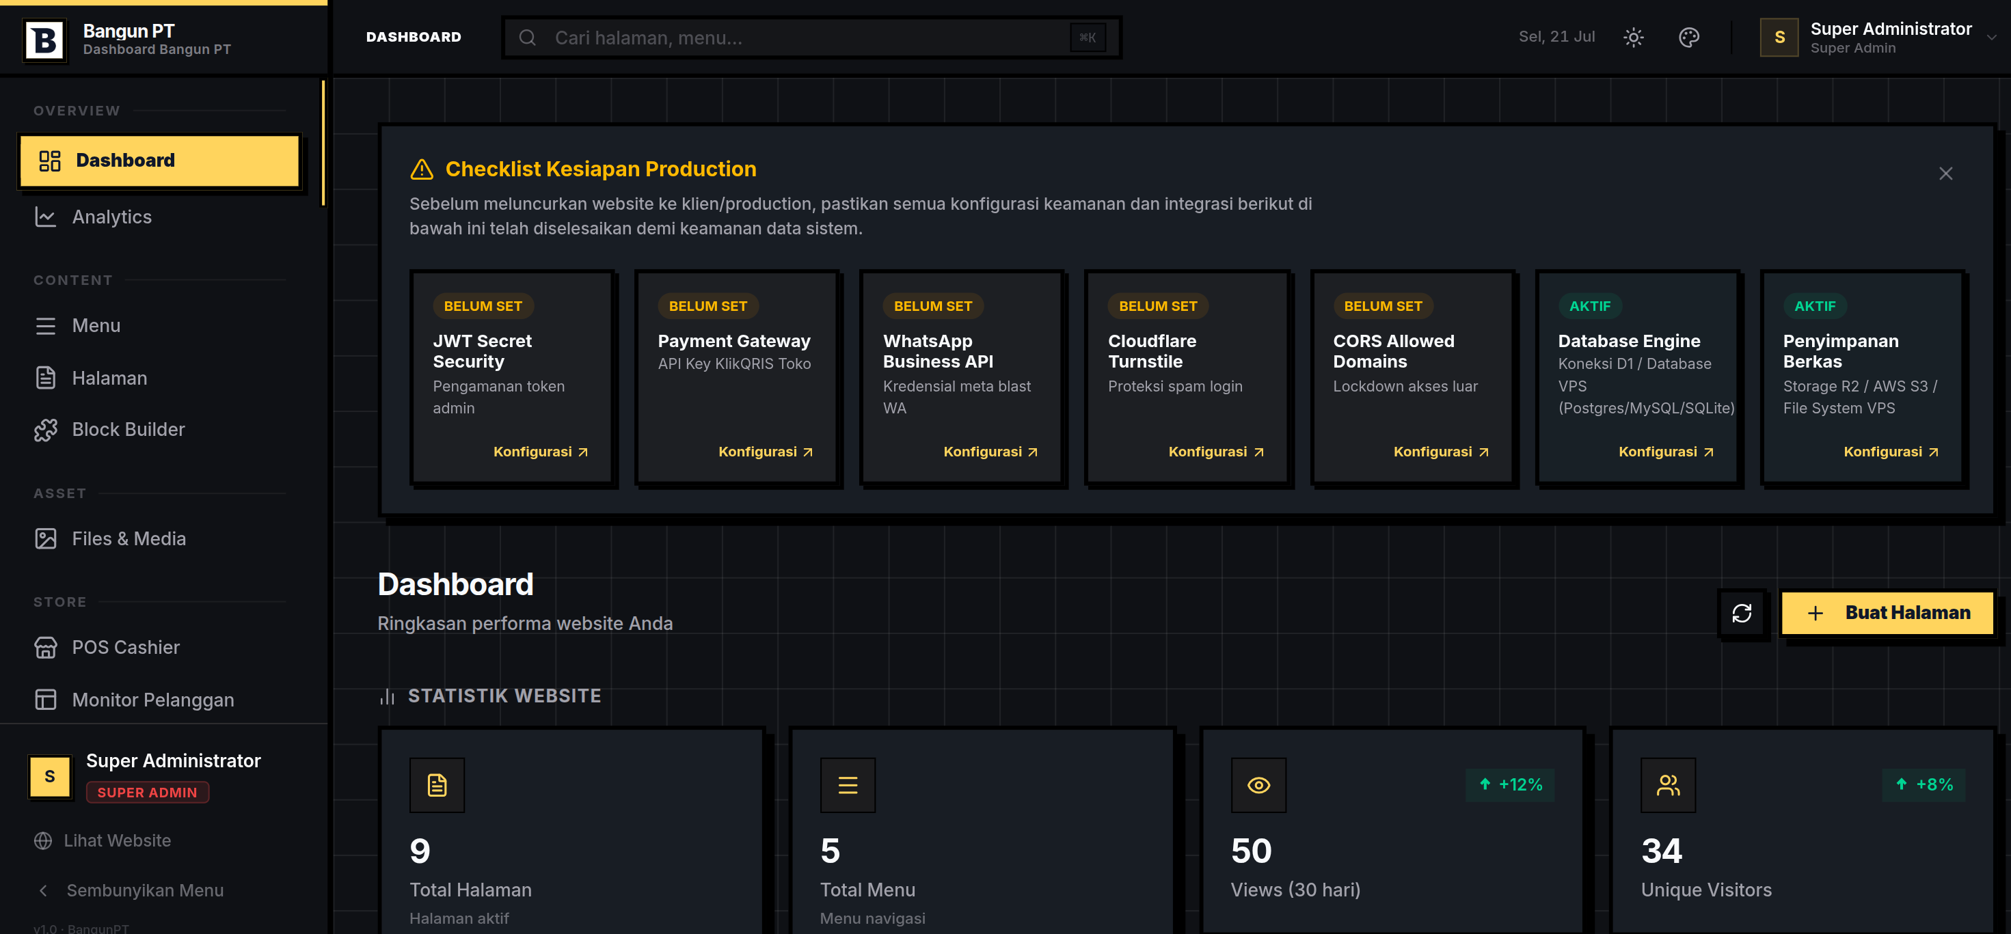Viewport: 2011px width, 934px height.
Task: Open Konfigurasi for Database Engine
Action: 1665,452
